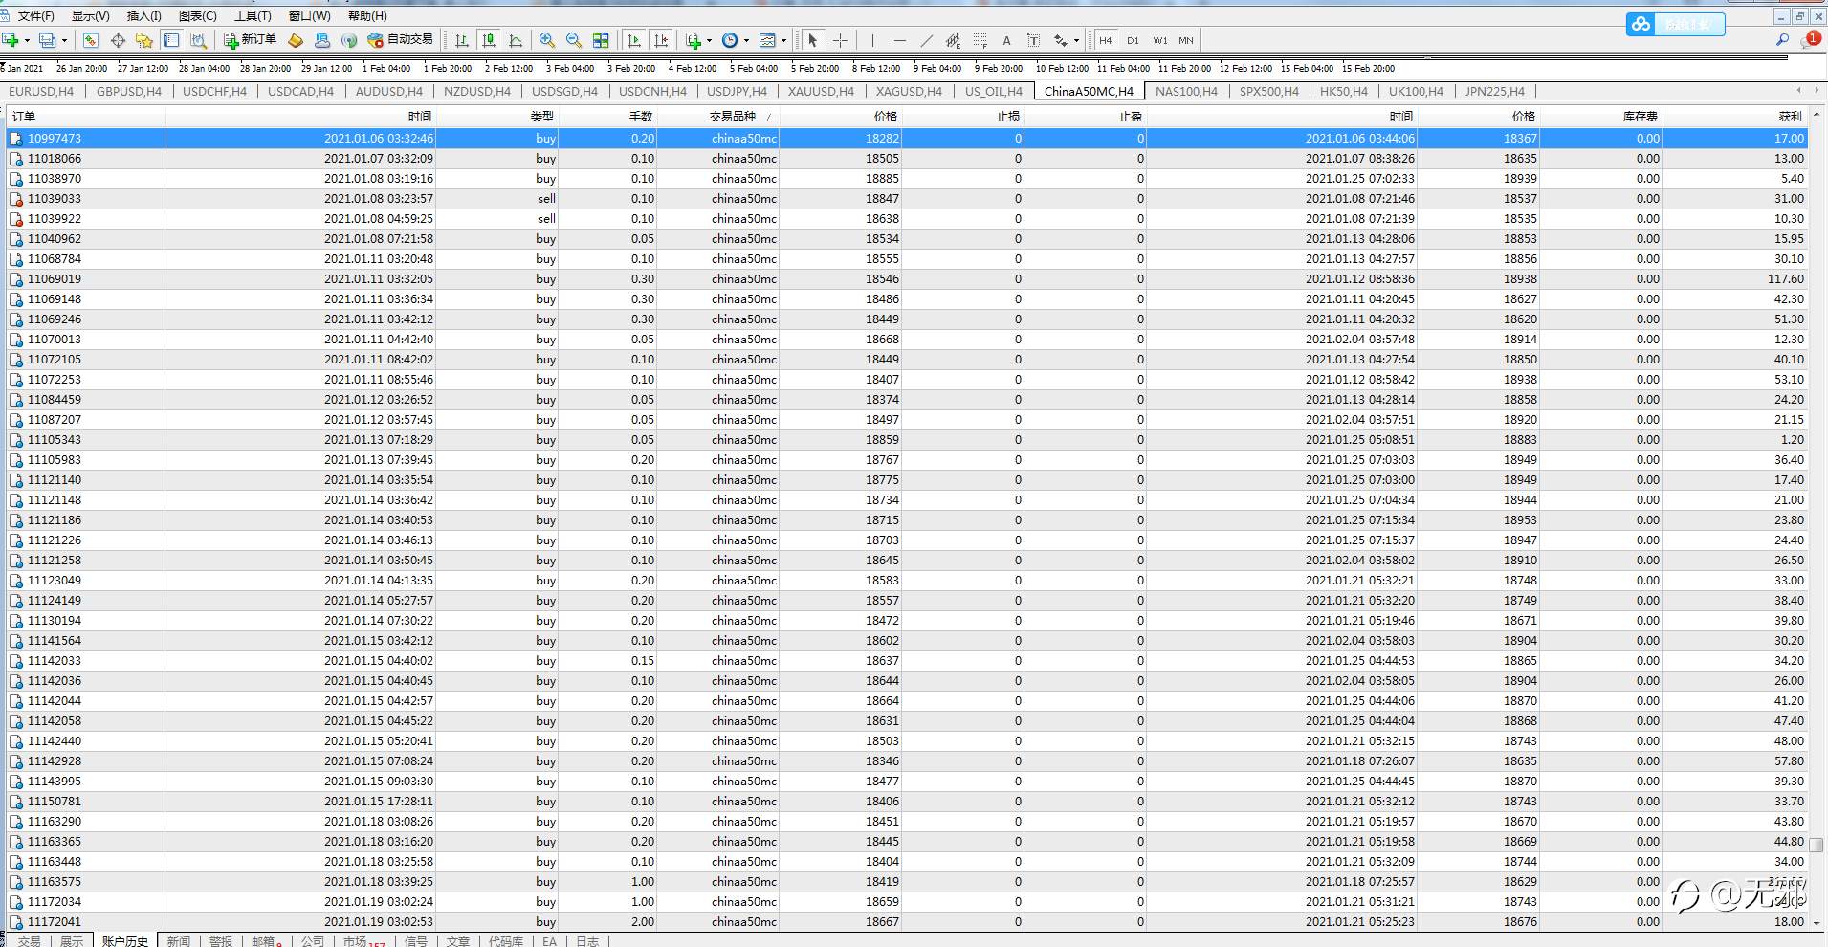This screenshot has height=947, width=1828.
Task: Set timeframe to D1
Action: 1133,40
